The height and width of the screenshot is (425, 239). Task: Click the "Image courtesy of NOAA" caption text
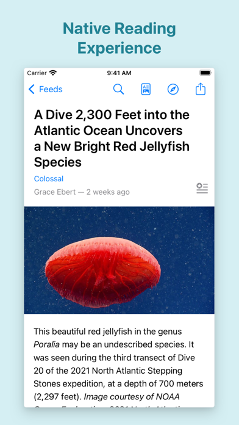[132, 396]
